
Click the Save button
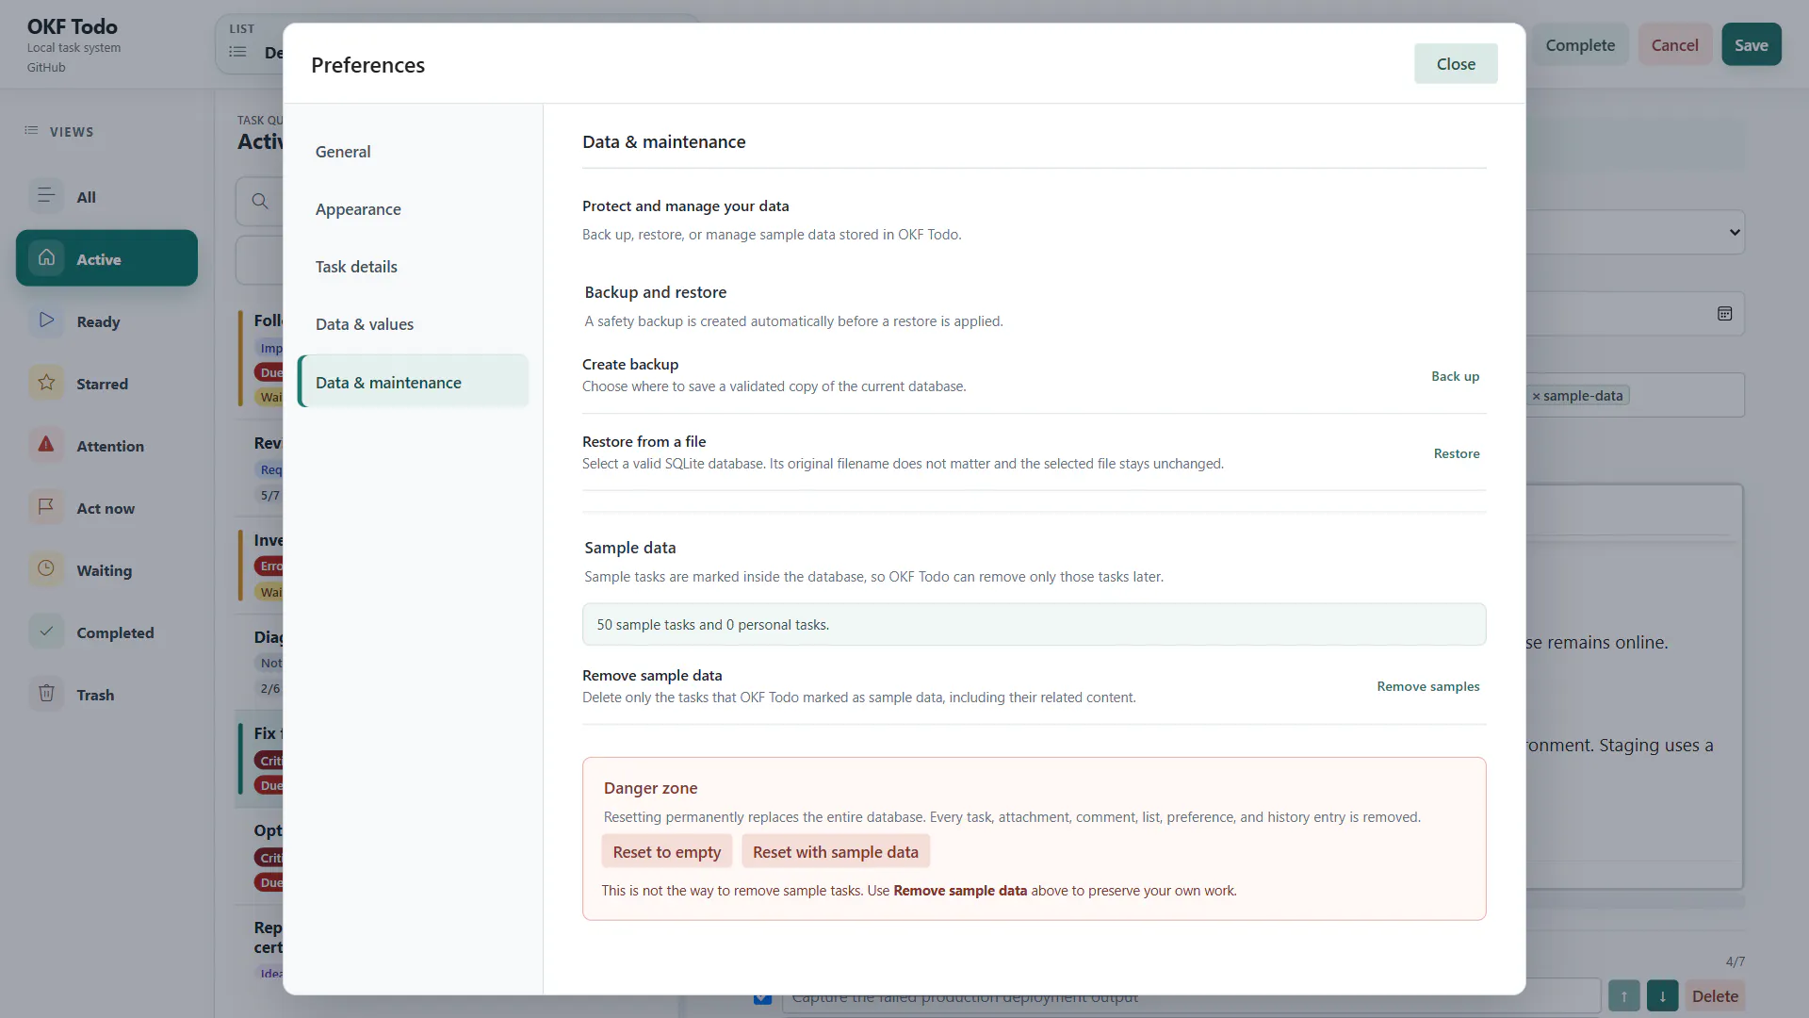(1751, 44)
